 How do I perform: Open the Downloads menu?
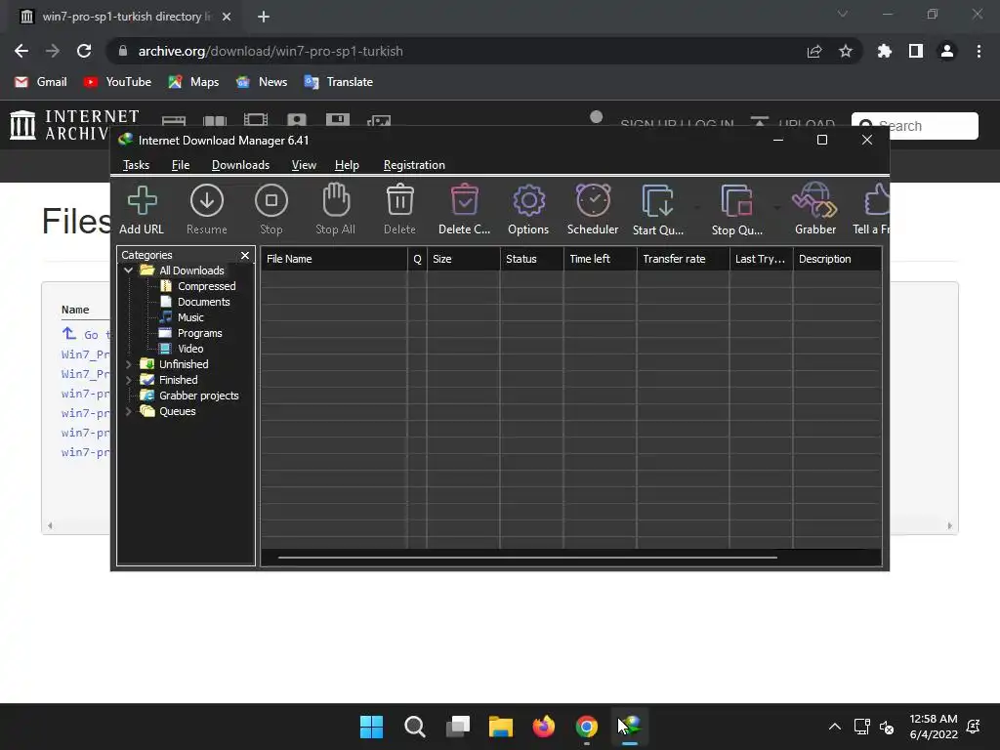coord(240,165)
